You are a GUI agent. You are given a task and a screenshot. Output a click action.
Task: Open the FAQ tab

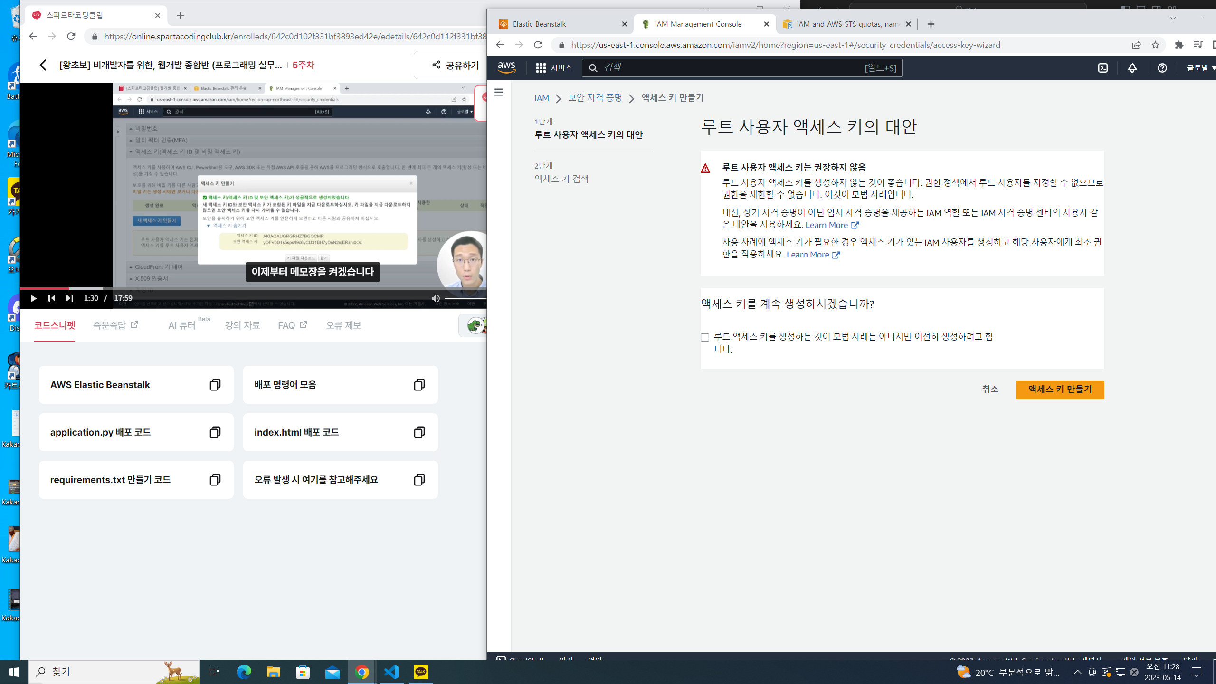[x=293, y=325]
